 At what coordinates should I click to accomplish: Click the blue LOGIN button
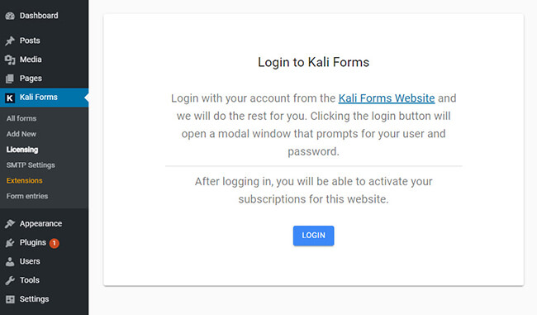(x=313, y=236)
